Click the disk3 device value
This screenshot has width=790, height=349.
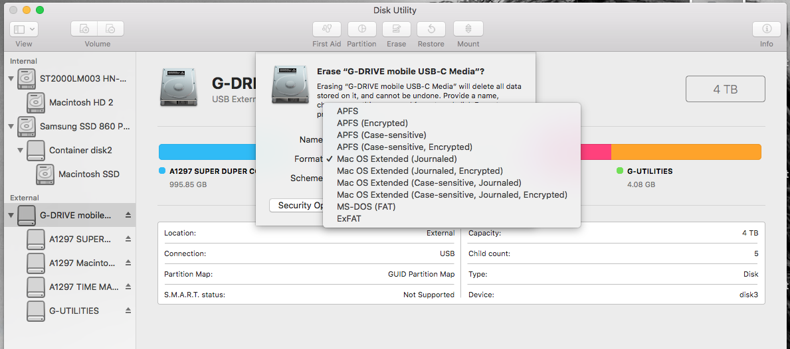click(x=749, y=295)
